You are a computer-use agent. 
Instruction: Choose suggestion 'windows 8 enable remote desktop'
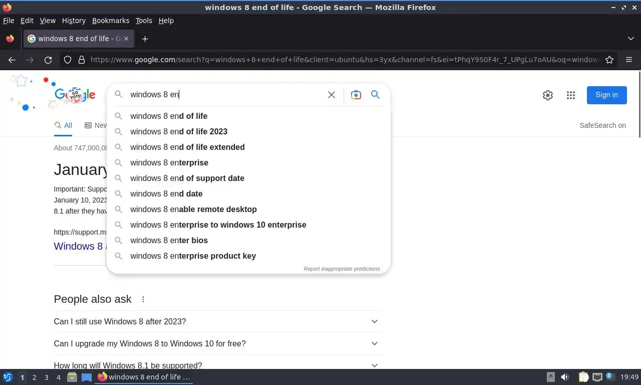pyautogui.click(x=248, y=209)
